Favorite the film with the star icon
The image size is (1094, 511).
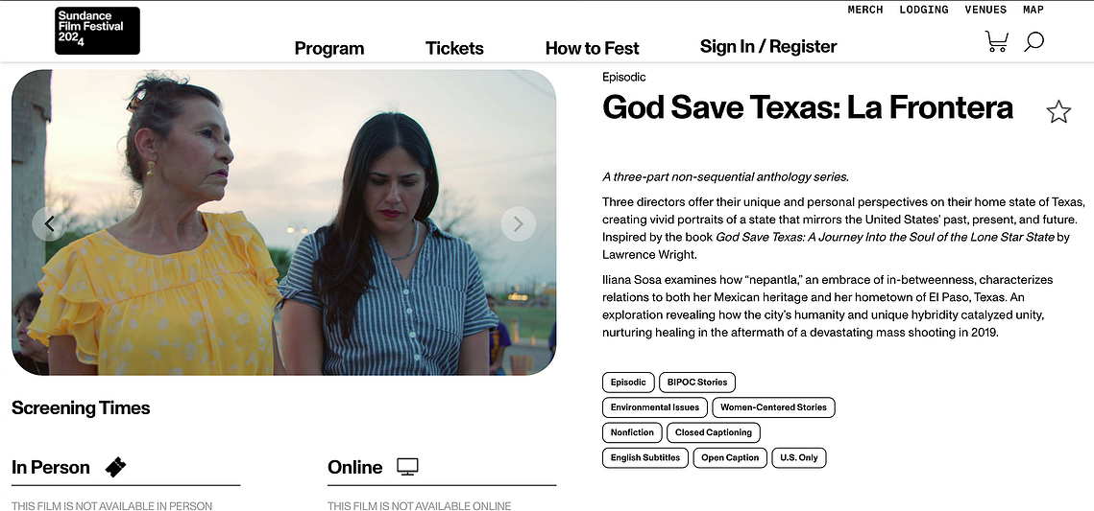click(1058, 111)
